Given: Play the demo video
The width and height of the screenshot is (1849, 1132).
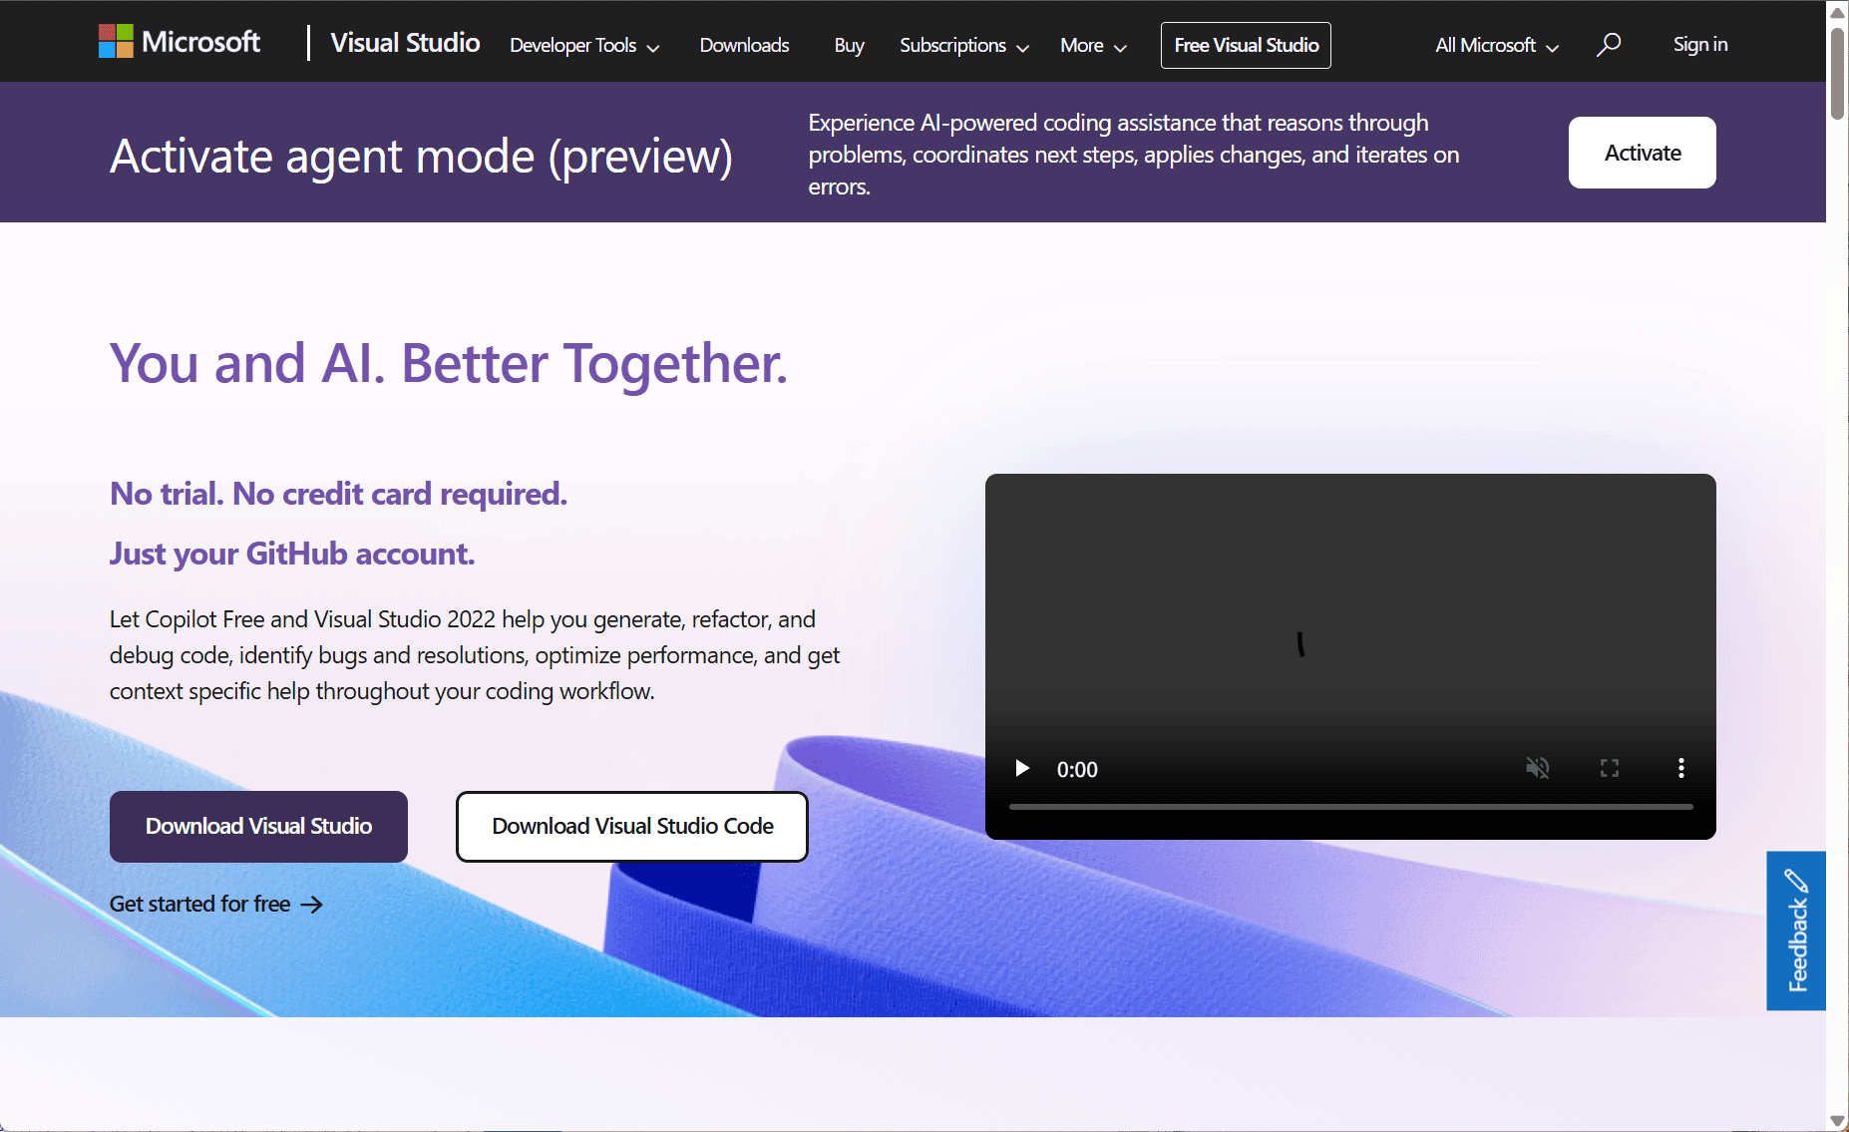Looking at the screenshot, I should [x=1021, y=768].
